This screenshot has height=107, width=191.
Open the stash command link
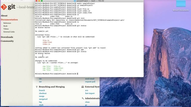41,105
